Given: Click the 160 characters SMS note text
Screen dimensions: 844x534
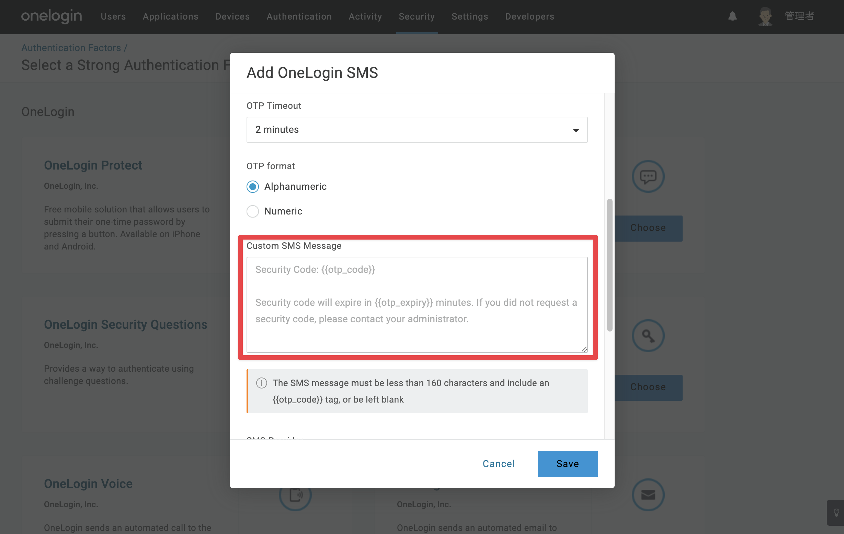Looking at the screenshot, I should coord(411,391).
